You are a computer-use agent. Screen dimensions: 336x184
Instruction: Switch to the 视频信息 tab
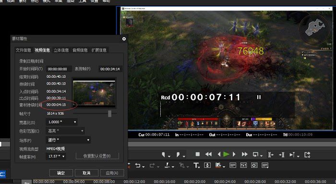click(x=42, y=50)
